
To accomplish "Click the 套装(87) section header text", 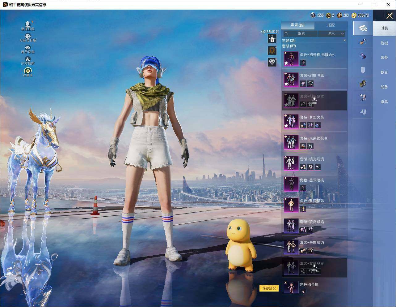I will click(x=289, y=46).
